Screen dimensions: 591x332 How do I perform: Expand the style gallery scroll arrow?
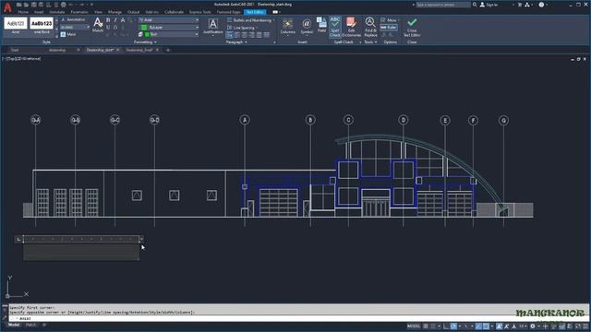pos(57,36)
